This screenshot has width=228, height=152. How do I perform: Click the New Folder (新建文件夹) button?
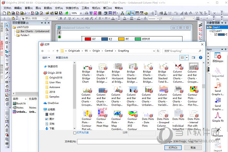click(62, 58)
